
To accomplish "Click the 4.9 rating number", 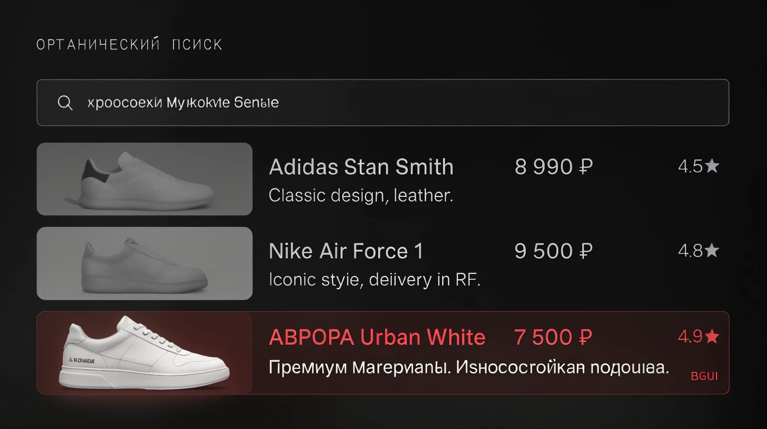I will (x=690, y=337).
